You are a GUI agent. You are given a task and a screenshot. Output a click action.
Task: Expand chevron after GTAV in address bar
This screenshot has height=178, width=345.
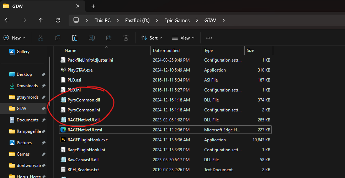[224, 21]
